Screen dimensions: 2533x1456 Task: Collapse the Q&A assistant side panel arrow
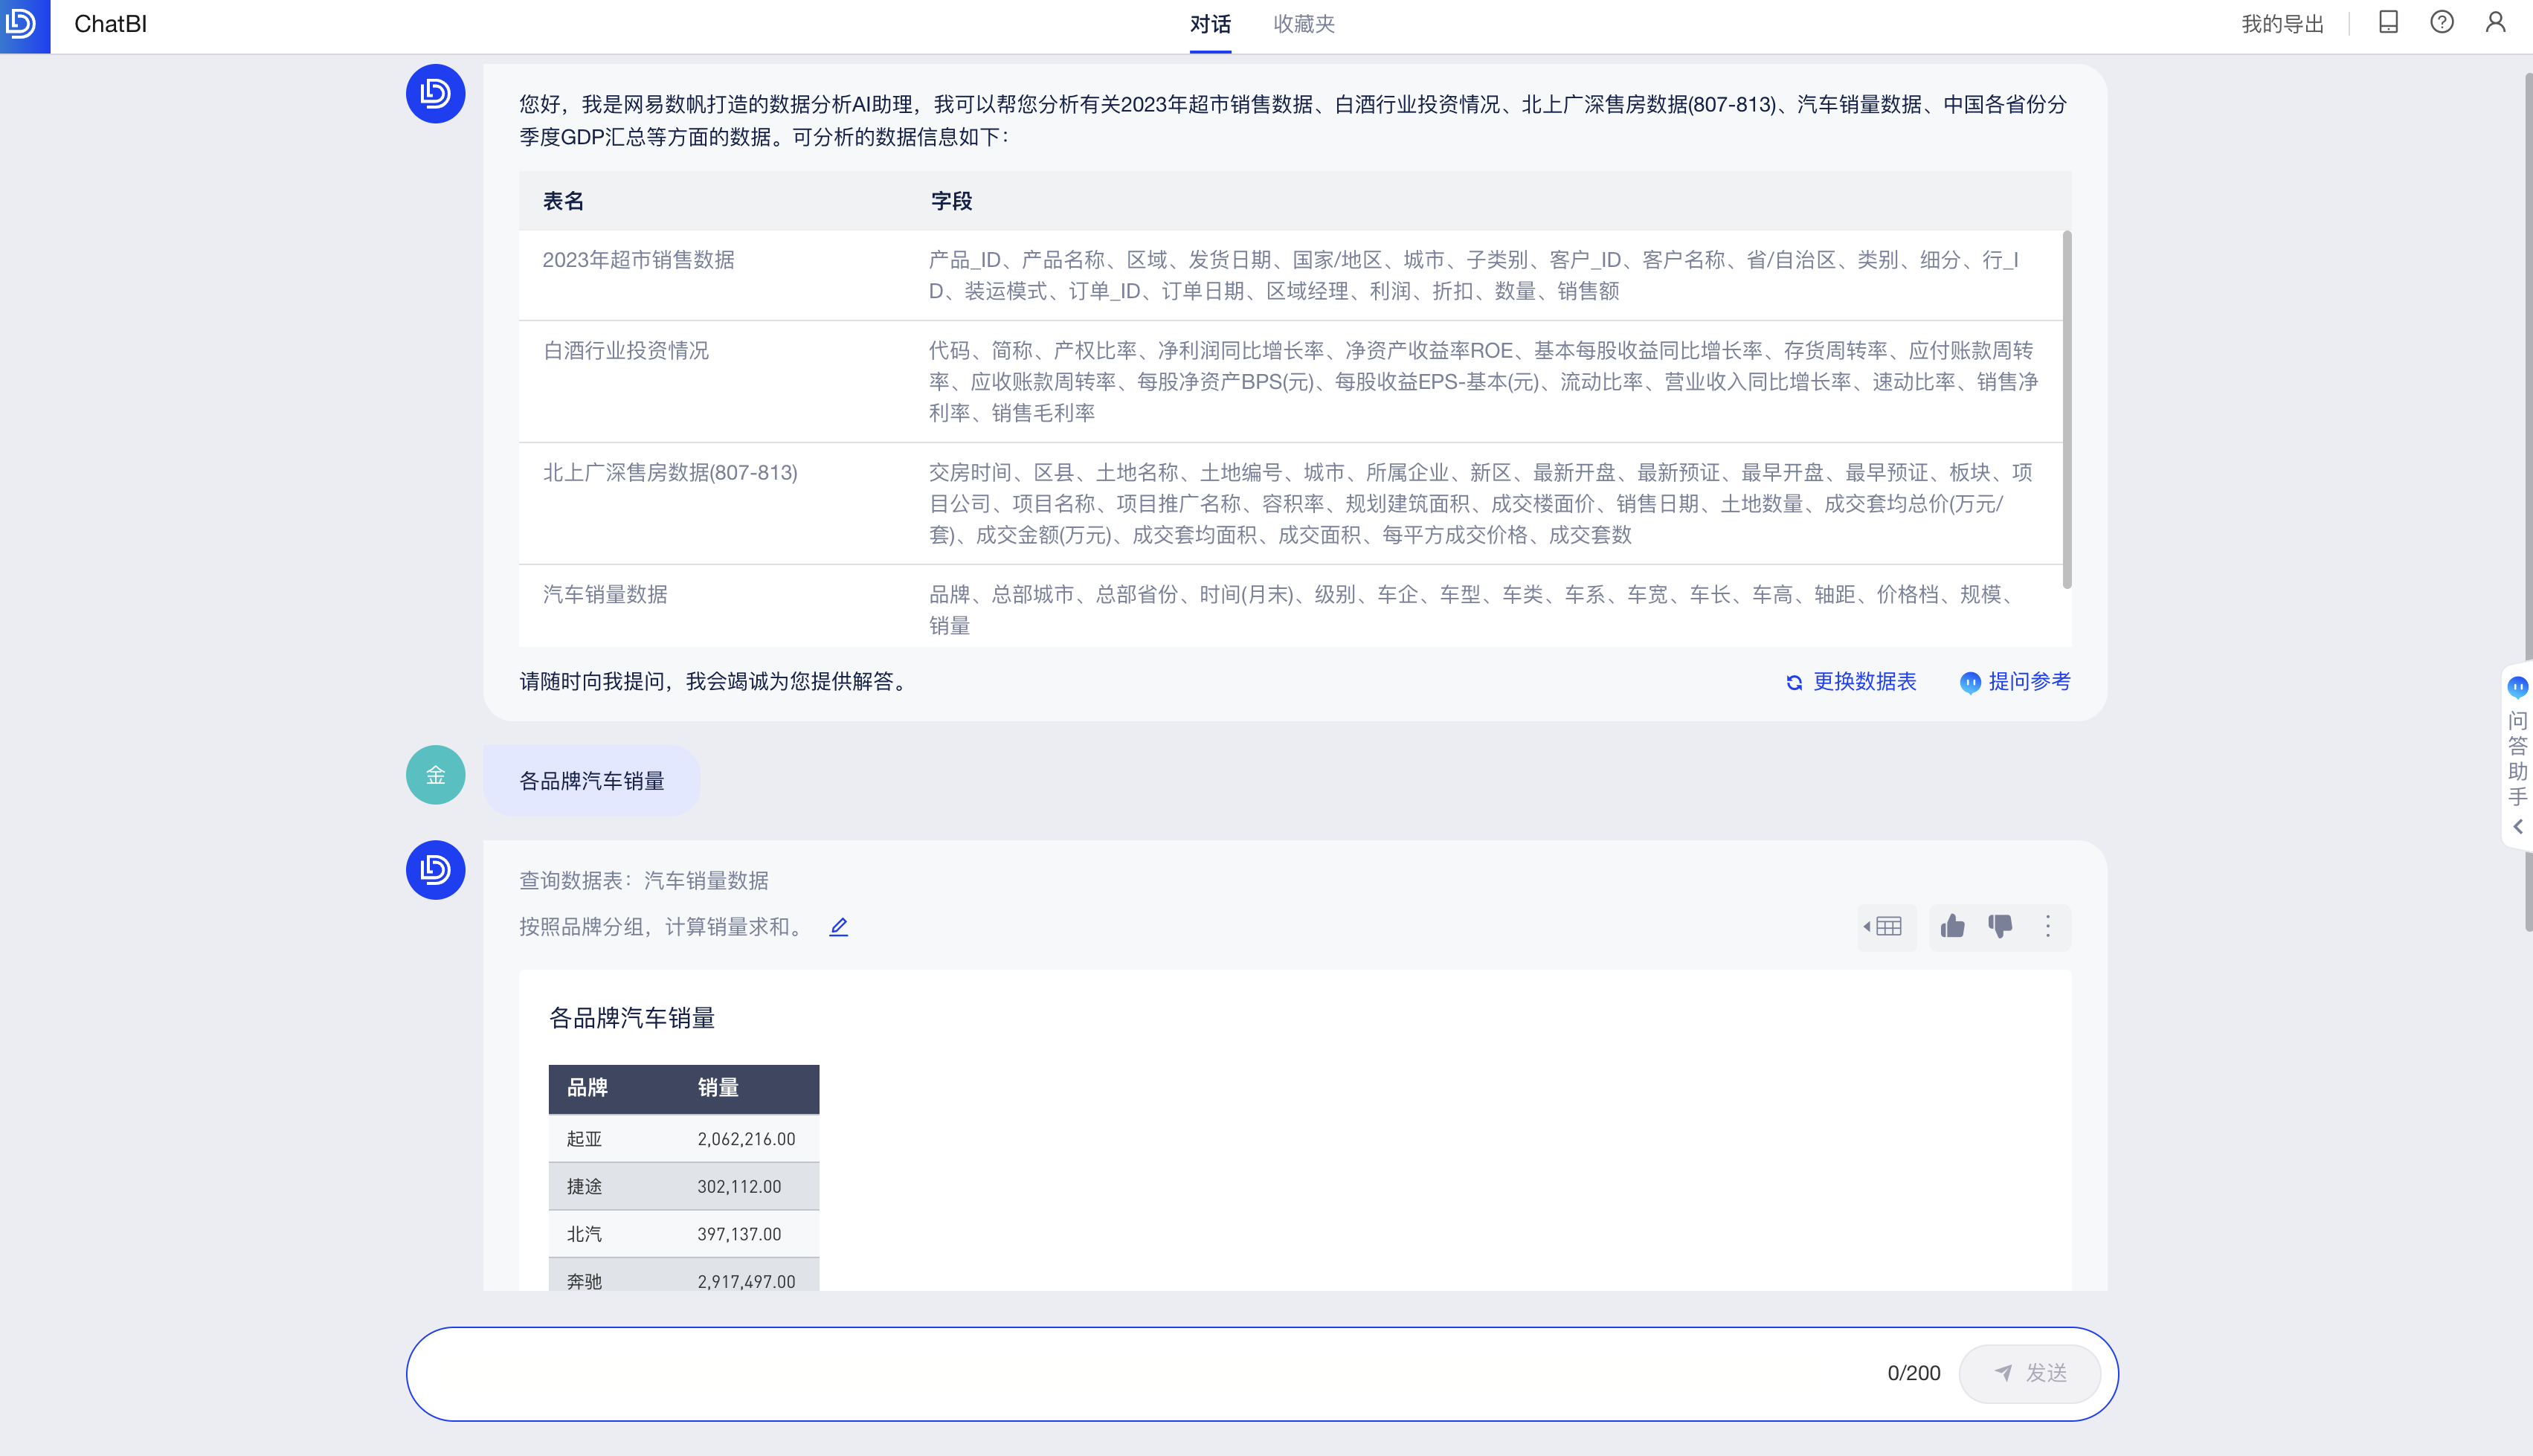click(x=2517, y=827)
